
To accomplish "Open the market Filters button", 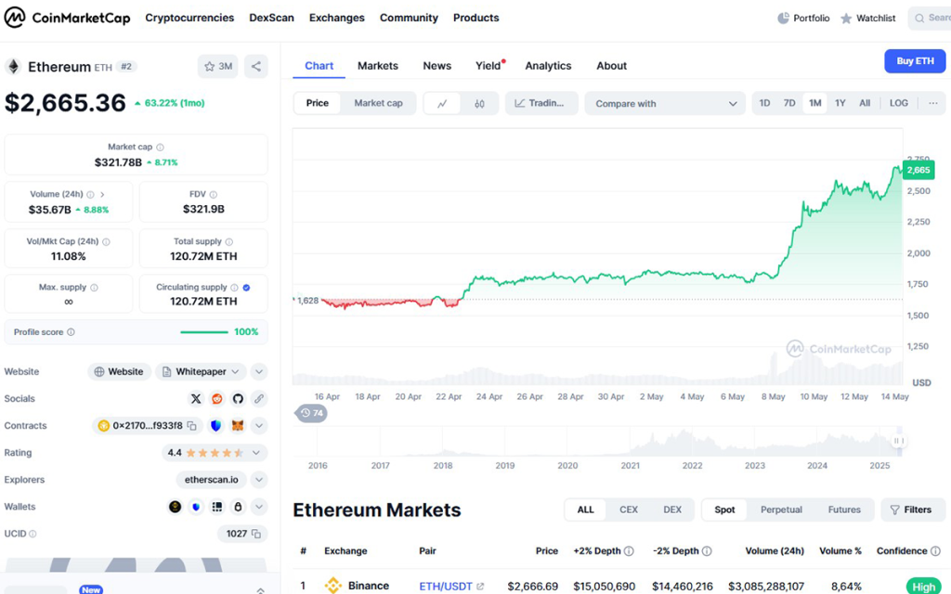I will pyautogui.click(x=914, y=510).
